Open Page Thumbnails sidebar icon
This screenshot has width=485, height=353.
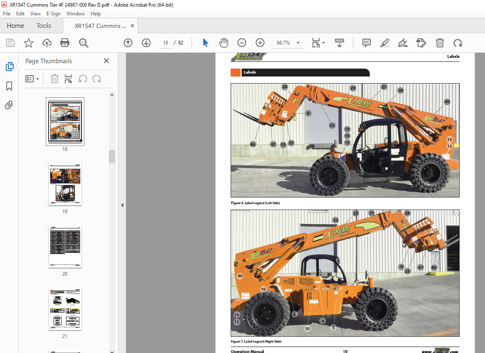tap(9, 67)
